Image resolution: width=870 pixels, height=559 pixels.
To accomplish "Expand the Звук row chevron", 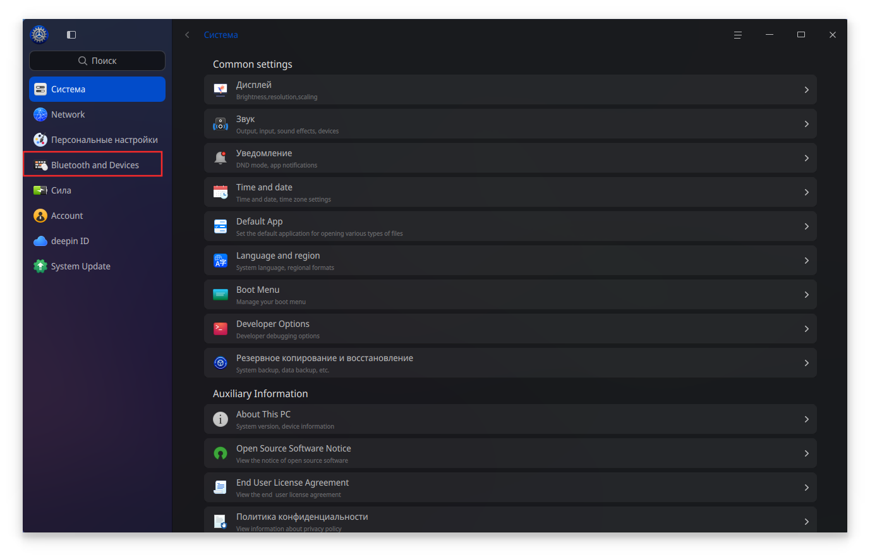I will point(807,124).
